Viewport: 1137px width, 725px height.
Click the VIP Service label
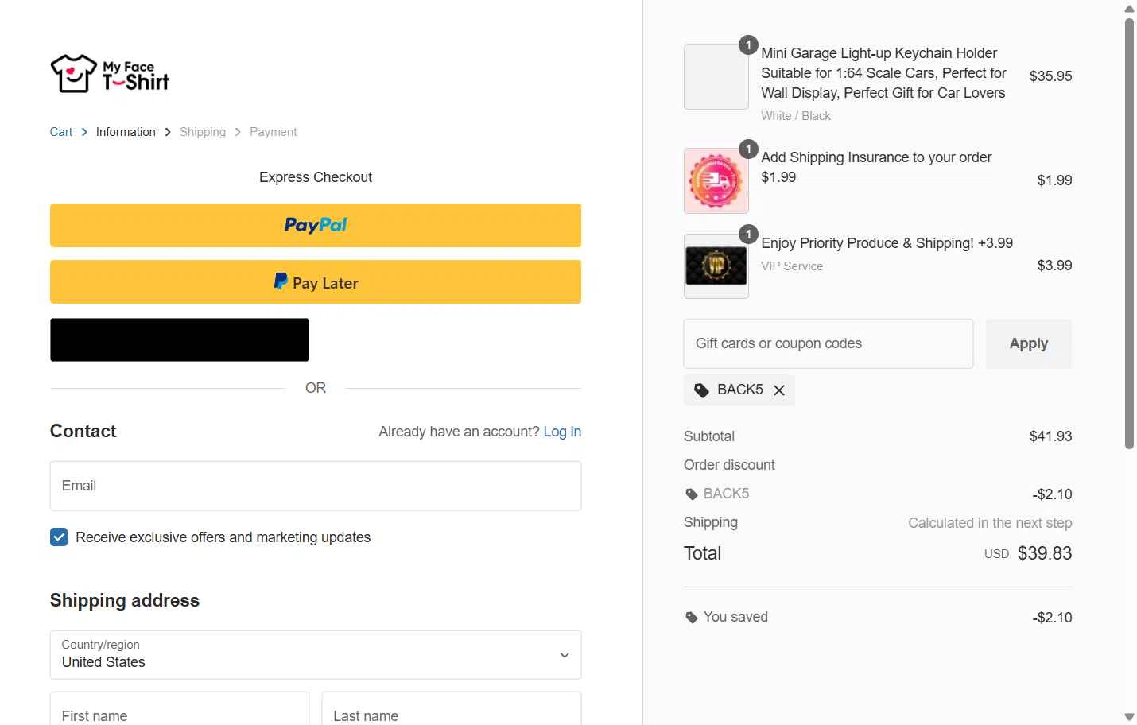(792, 266)
